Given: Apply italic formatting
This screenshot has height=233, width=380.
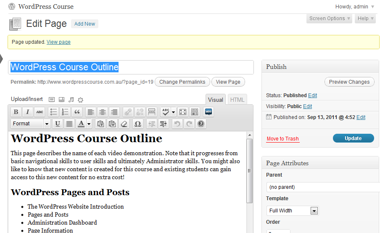Looking at the screenshot, I should (28, 112).
